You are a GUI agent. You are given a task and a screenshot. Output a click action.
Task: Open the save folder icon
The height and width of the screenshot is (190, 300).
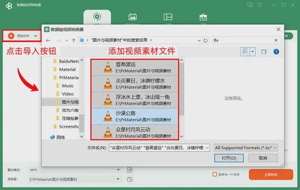pyautogui.click(x=130, y=179)
